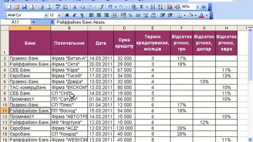Image resolution: width=253 pixels, height=142 pixels.
Task: Toggle italic formatting (К)
Action: pos(74,15)
